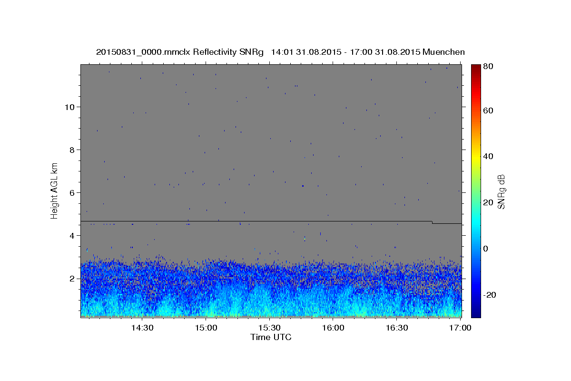
Task: Click the 14:30 time tick label
Action: 142,328
